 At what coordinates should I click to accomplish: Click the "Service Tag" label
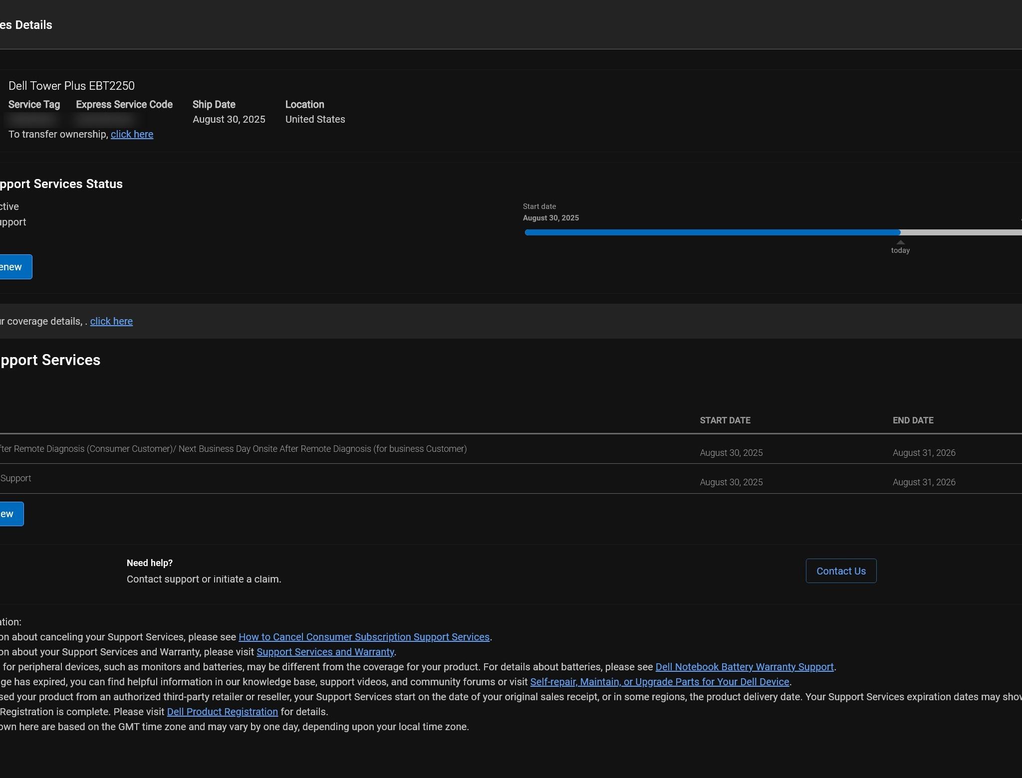(34, 105)
